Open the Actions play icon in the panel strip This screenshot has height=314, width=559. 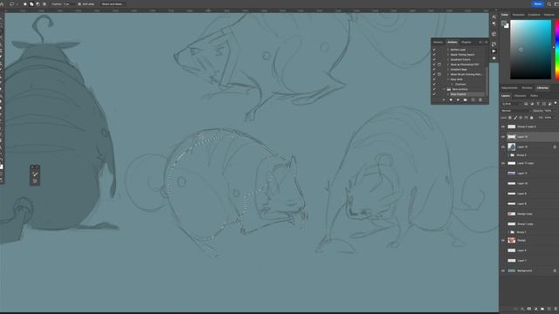[493, 51]
